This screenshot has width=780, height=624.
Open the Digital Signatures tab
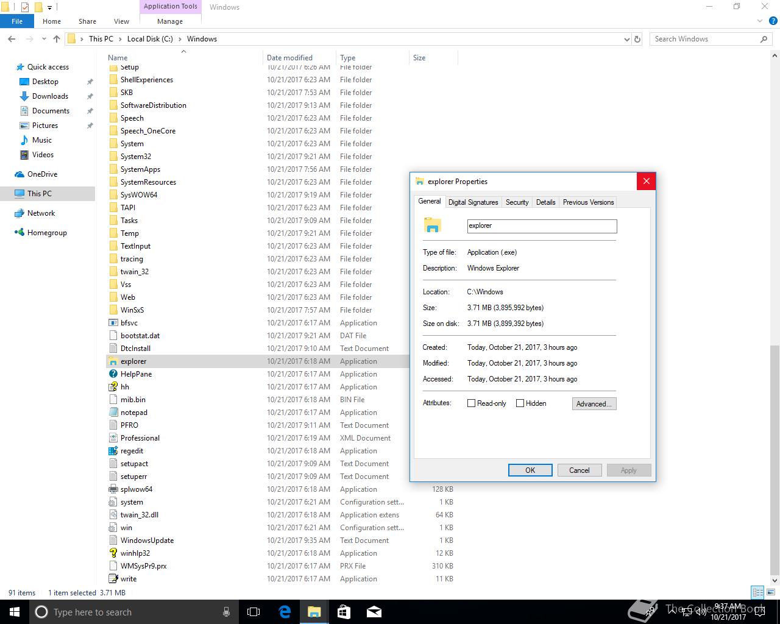pyautogui.click(x=473, y=202)
